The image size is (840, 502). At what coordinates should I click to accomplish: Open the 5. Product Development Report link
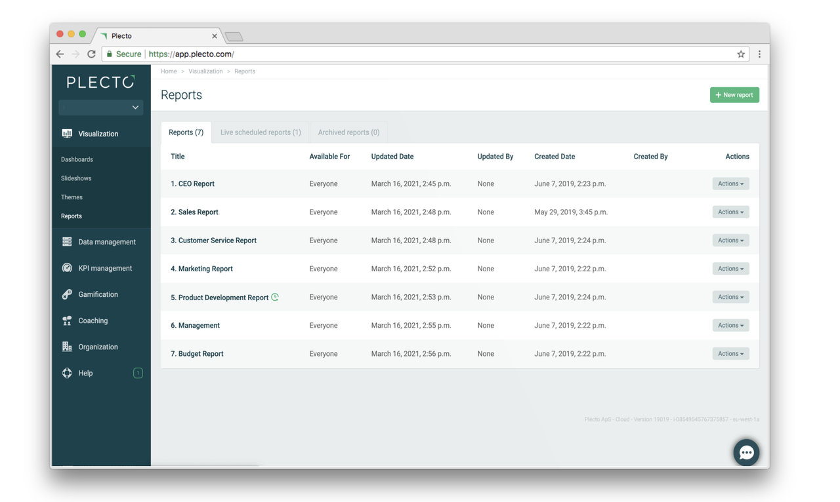[x=219, y=298]
